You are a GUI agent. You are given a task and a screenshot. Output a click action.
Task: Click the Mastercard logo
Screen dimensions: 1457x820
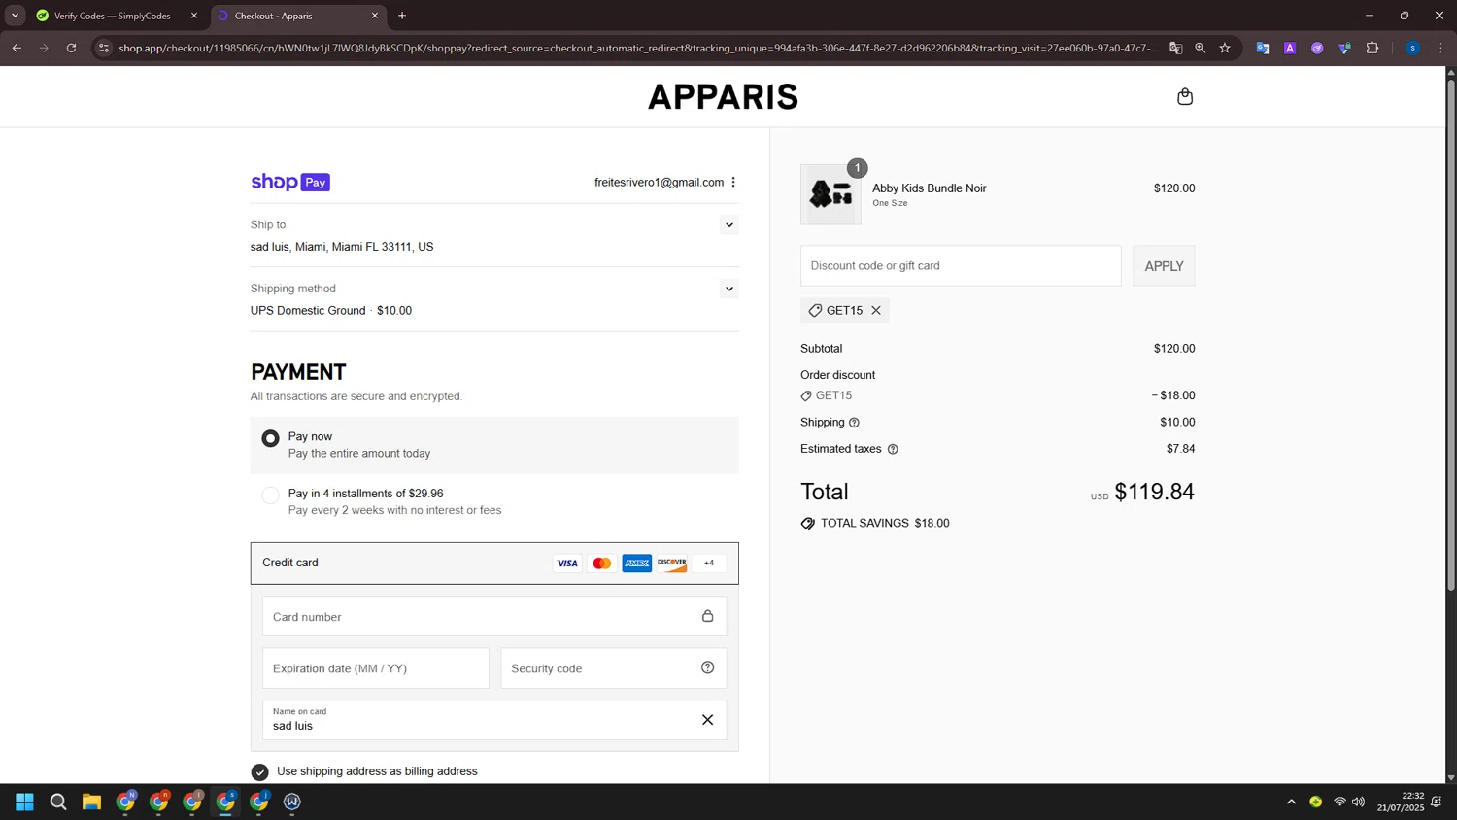602,564
